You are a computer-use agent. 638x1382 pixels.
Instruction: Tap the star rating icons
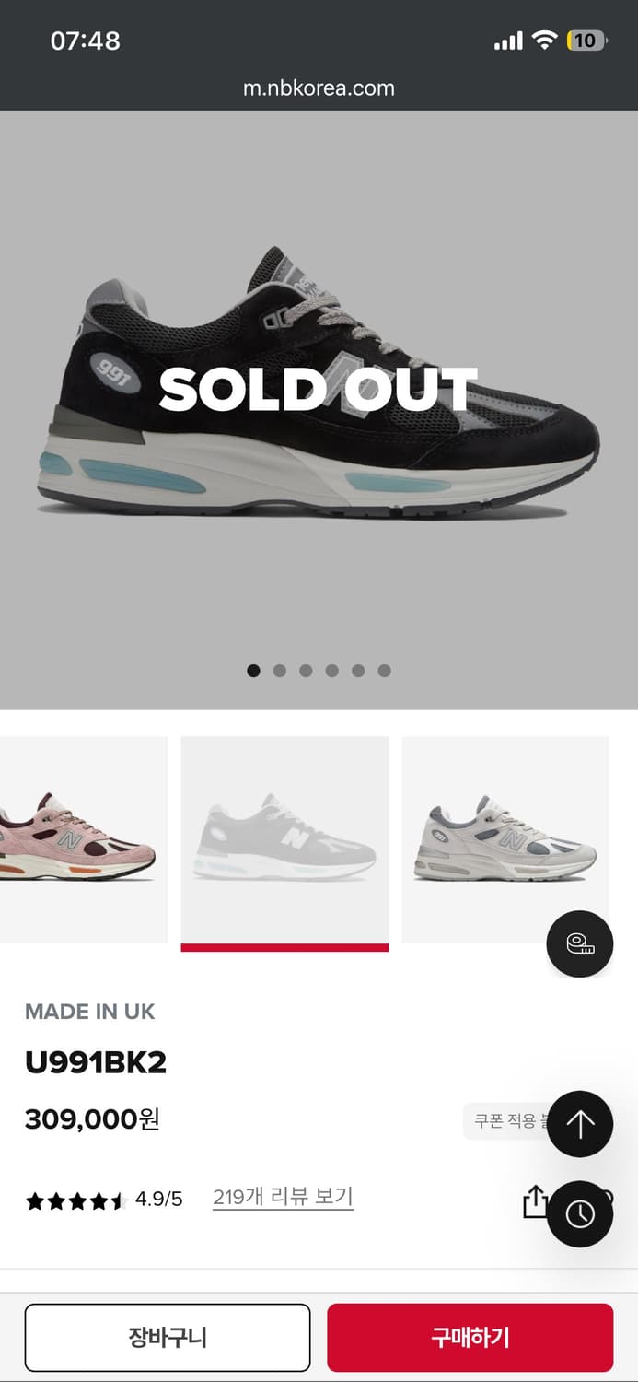[75, 1200]
